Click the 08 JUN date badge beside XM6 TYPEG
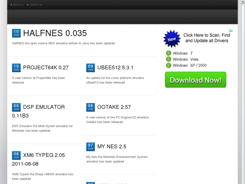Image resolution: width=245 pixels, height=184 pixels. [16, 155]
